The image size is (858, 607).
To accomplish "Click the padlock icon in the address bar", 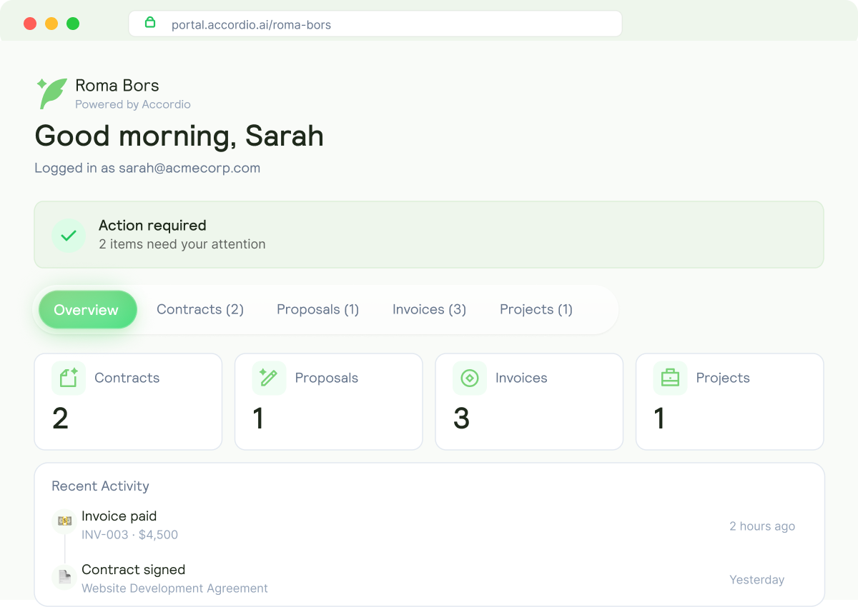I will (150, 23).
